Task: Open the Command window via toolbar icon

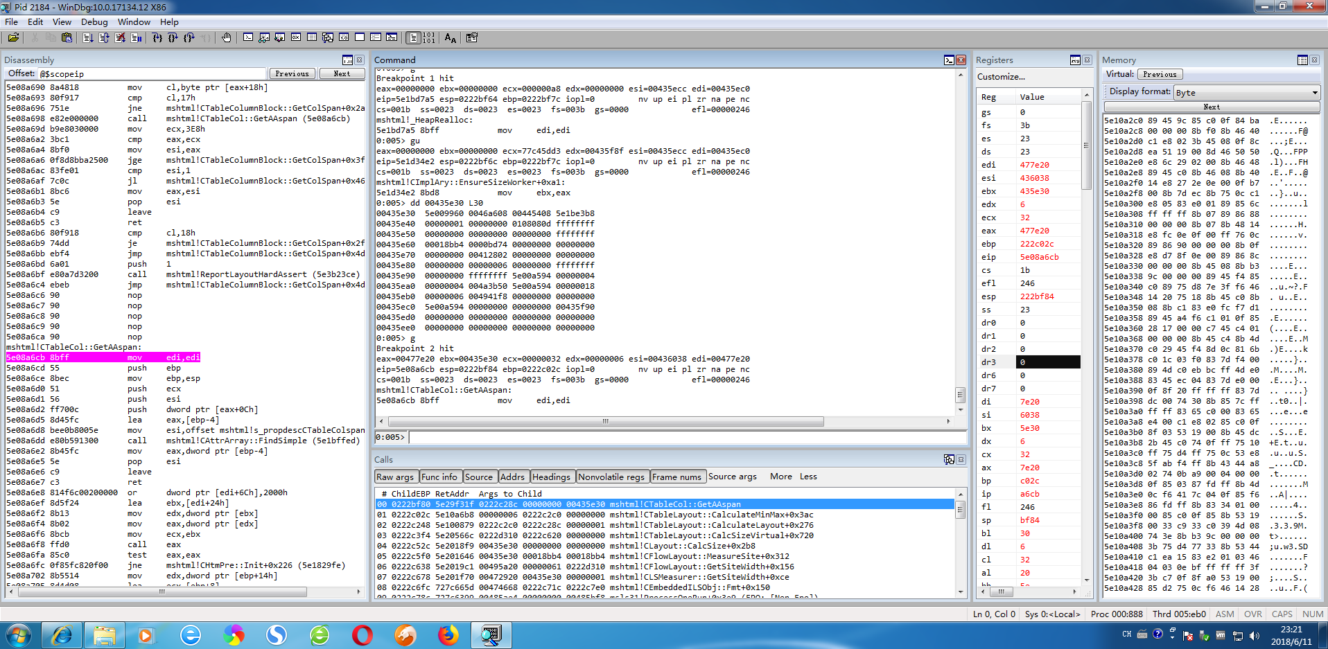Action: coord(248,37)
